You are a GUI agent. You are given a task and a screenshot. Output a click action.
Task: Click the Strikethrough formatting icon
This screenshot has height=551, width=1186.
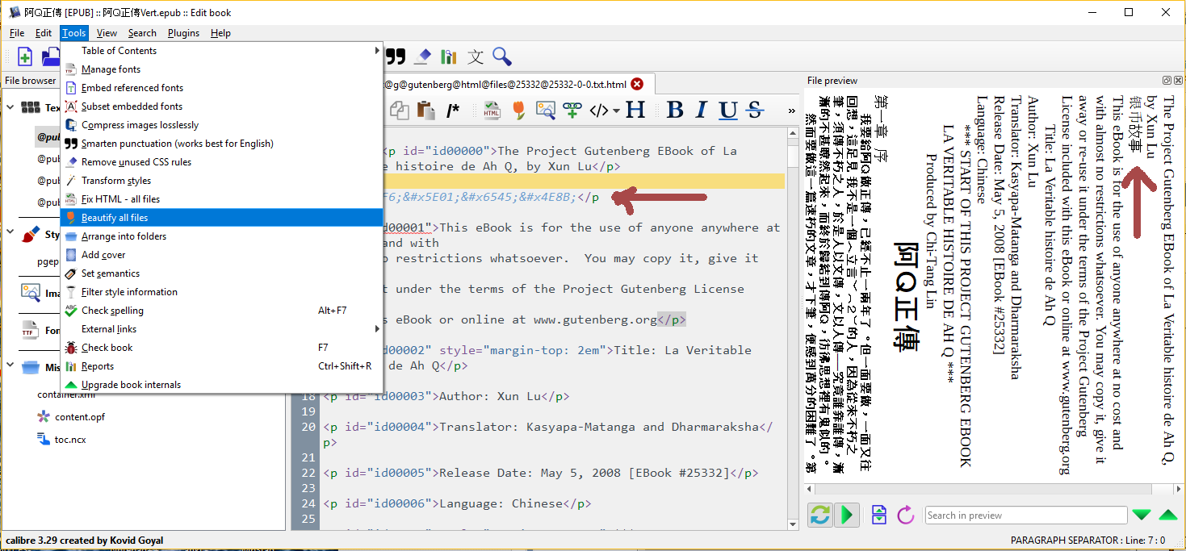pyautogui.click(x=755, y=110)
